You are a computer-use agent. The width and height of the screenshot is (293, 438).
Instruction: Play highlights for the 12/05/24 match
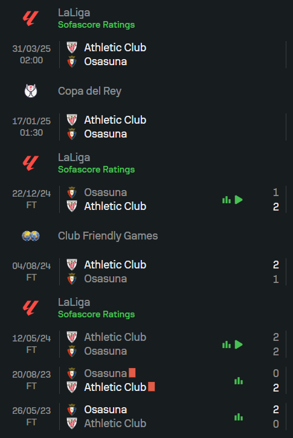[239, 344]
